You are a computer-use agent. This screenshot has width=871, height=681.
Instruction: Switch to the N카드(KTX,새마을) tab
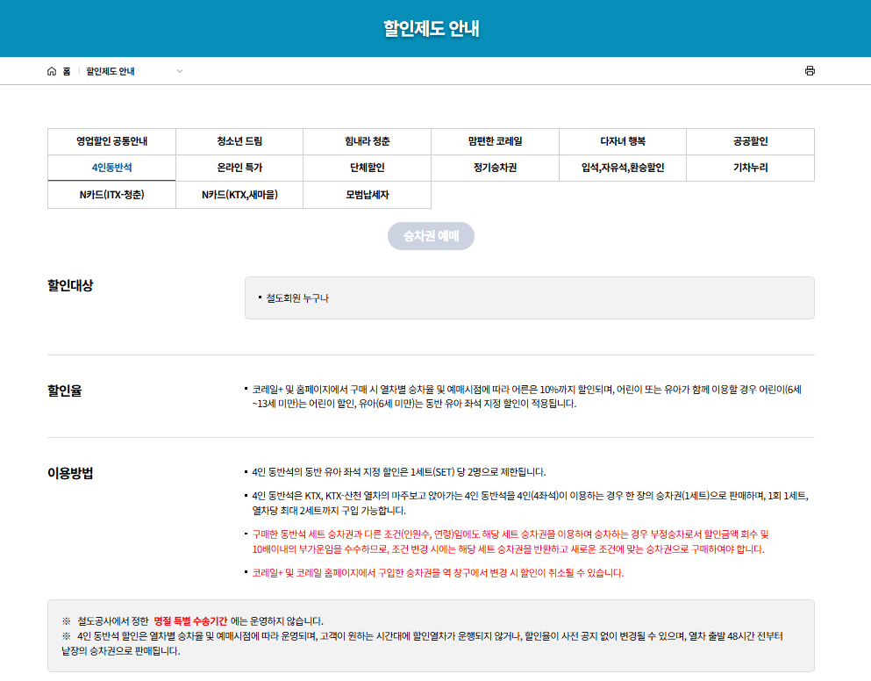pos(239,195)
